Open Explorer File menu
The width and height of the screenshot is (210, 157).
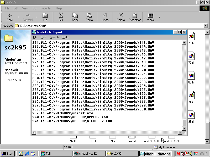coord(7,8)
